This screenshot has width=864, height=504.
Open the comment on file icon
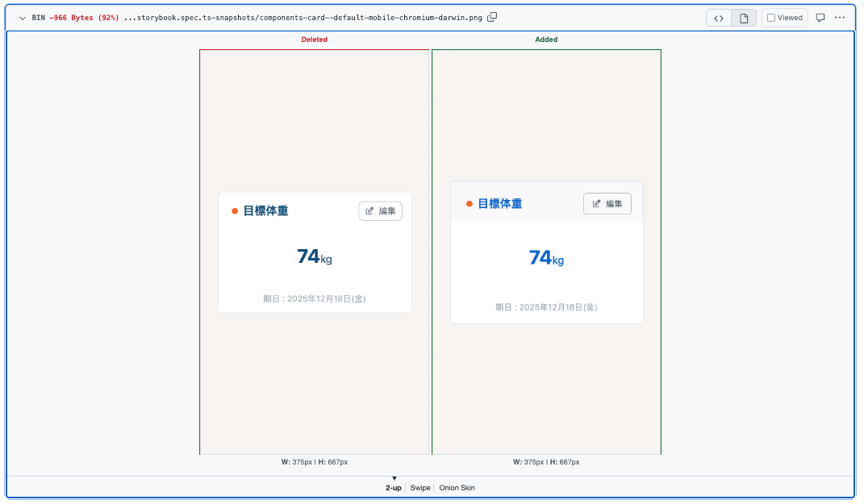tap(820, 18)
